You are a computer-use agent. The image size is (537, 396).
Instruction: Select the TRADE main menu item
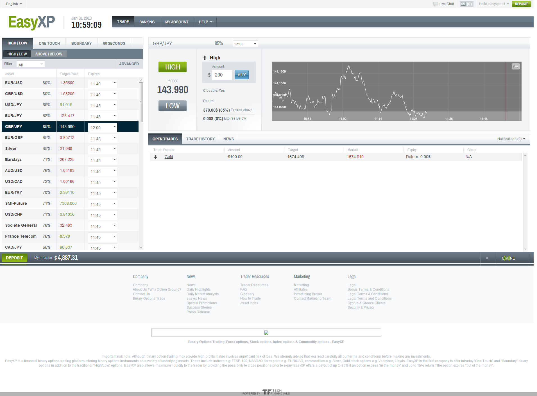coord(123,22)
